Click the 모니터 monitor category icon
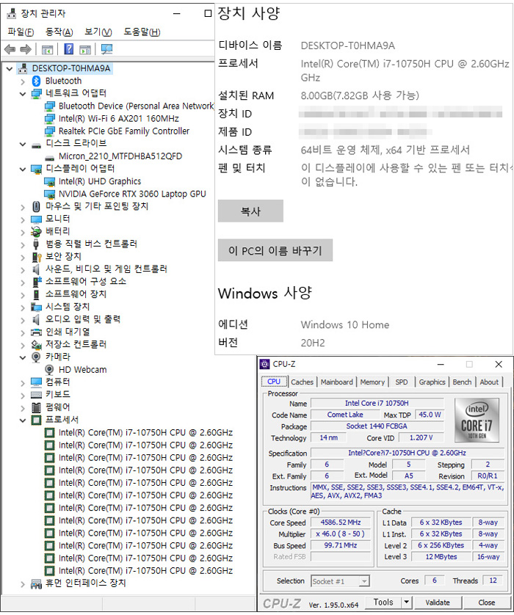Viewport: 514px width, 615px height. (x=36, y=219)
